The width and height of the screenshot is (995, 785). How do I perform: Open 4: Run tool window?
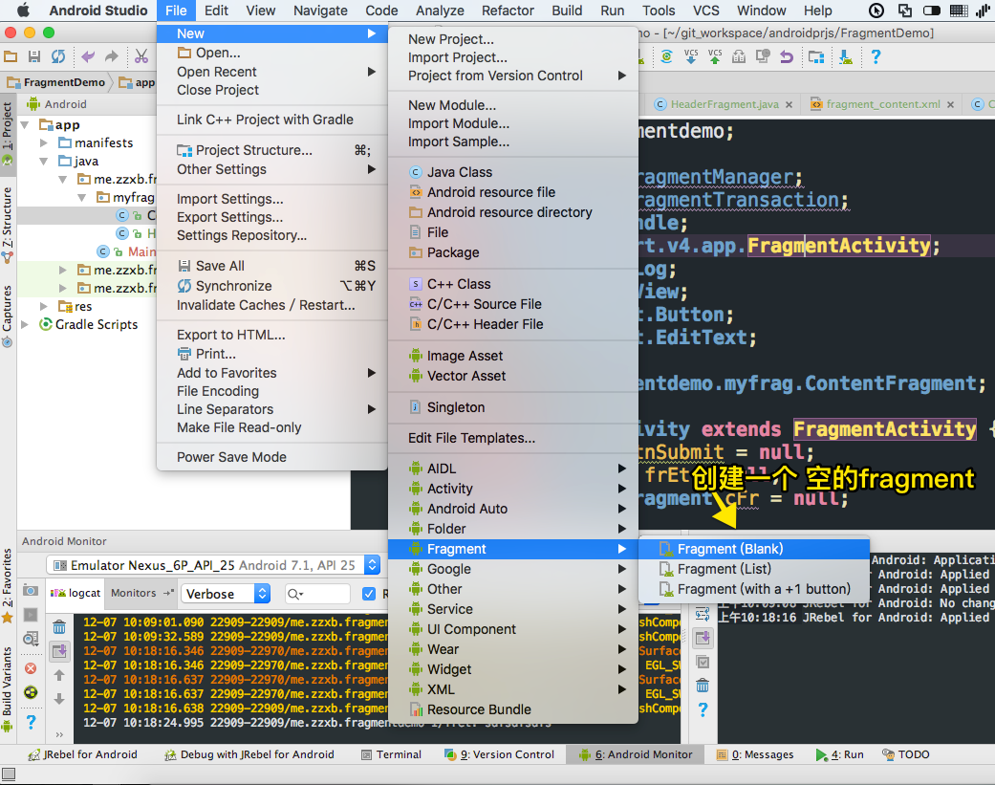point(839,754)
